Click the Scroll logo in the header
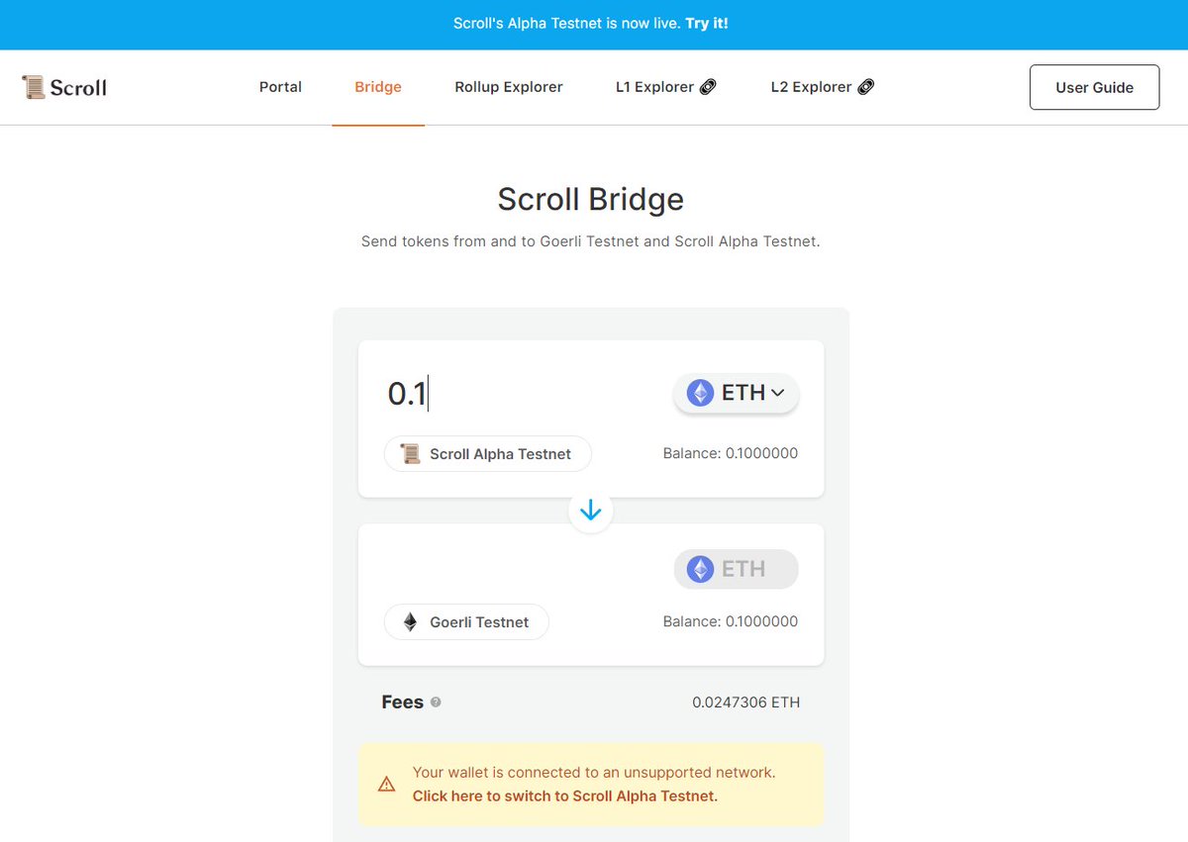The width and height of the screenshot is (1188, 842). [x=64, y=87]
